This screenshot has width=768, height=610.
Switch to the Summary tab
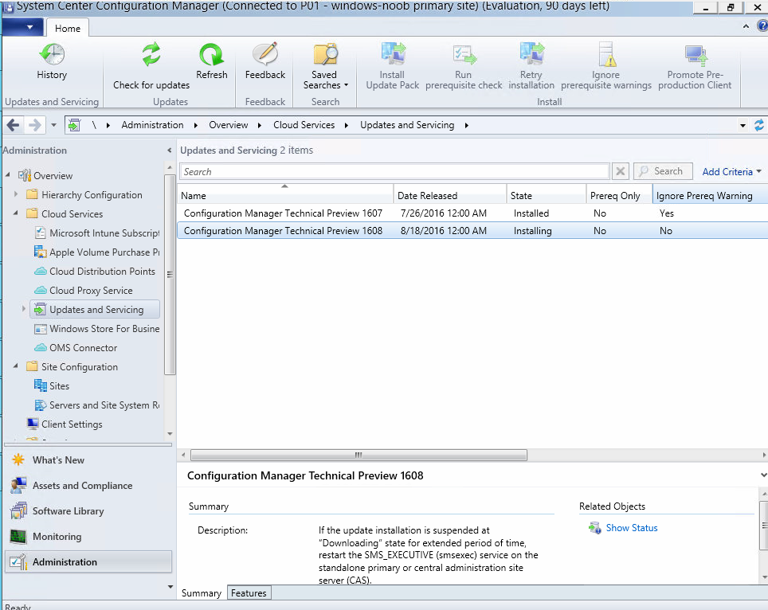[202, 592]
